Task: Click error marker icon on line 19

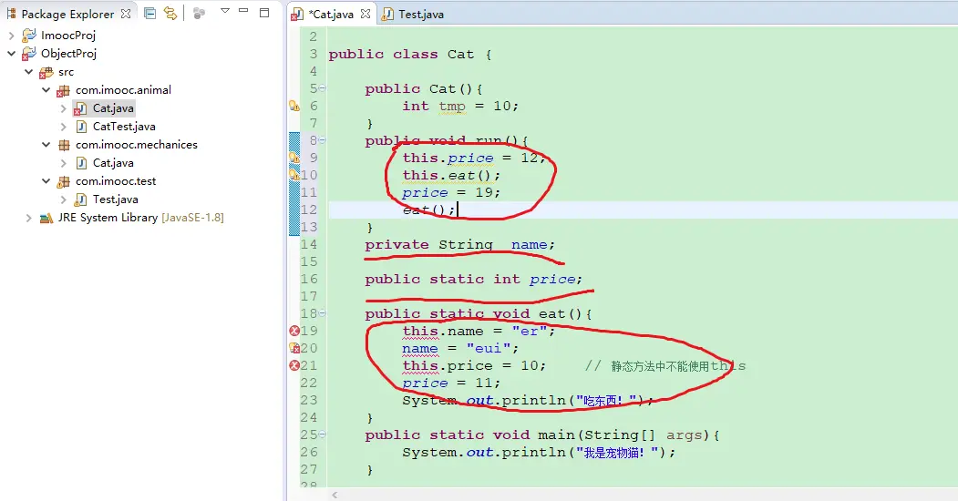Action: (294, 331)
